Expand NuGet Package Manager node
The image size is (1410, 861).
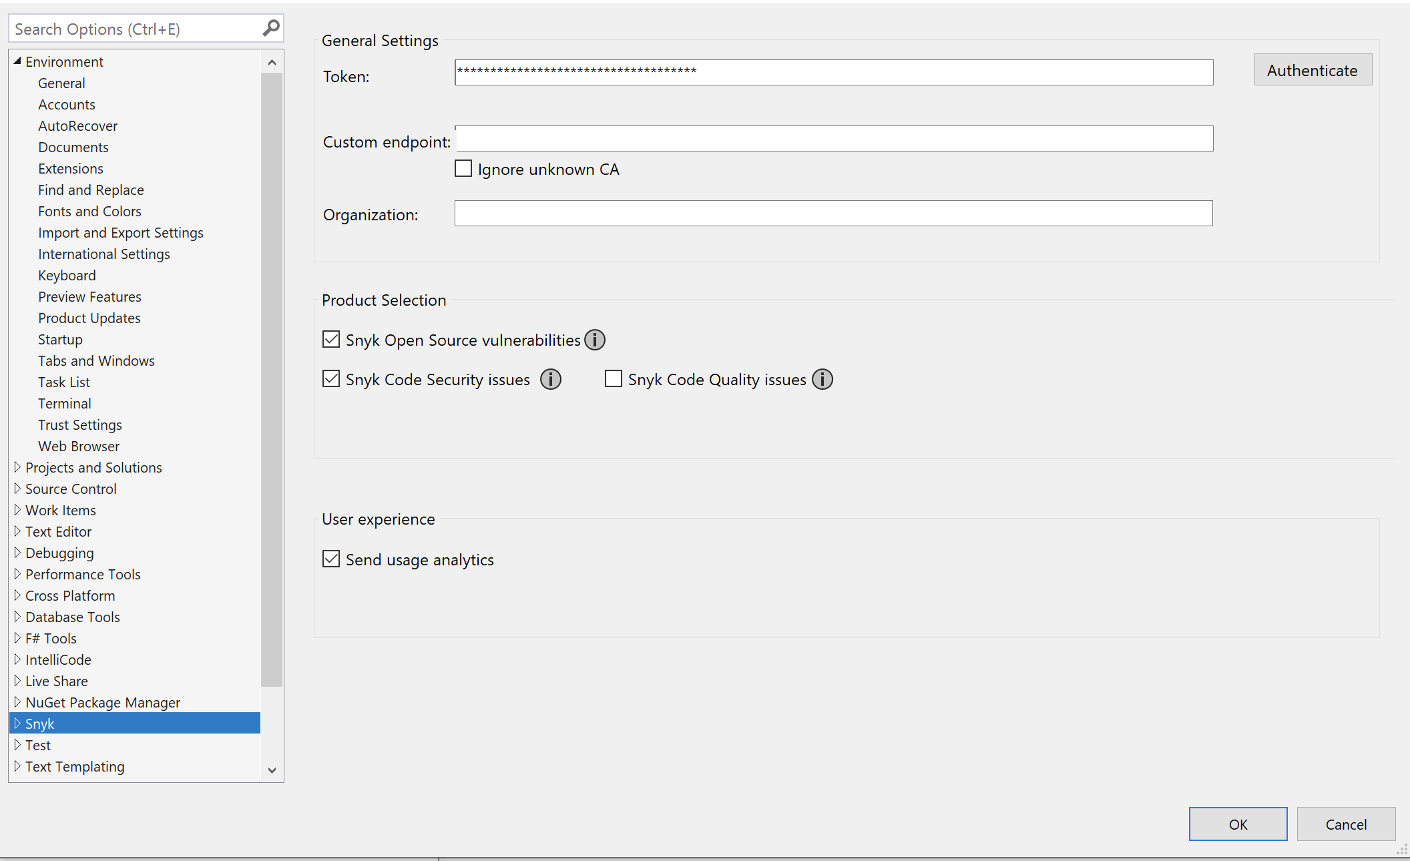(x=17, y=702)
